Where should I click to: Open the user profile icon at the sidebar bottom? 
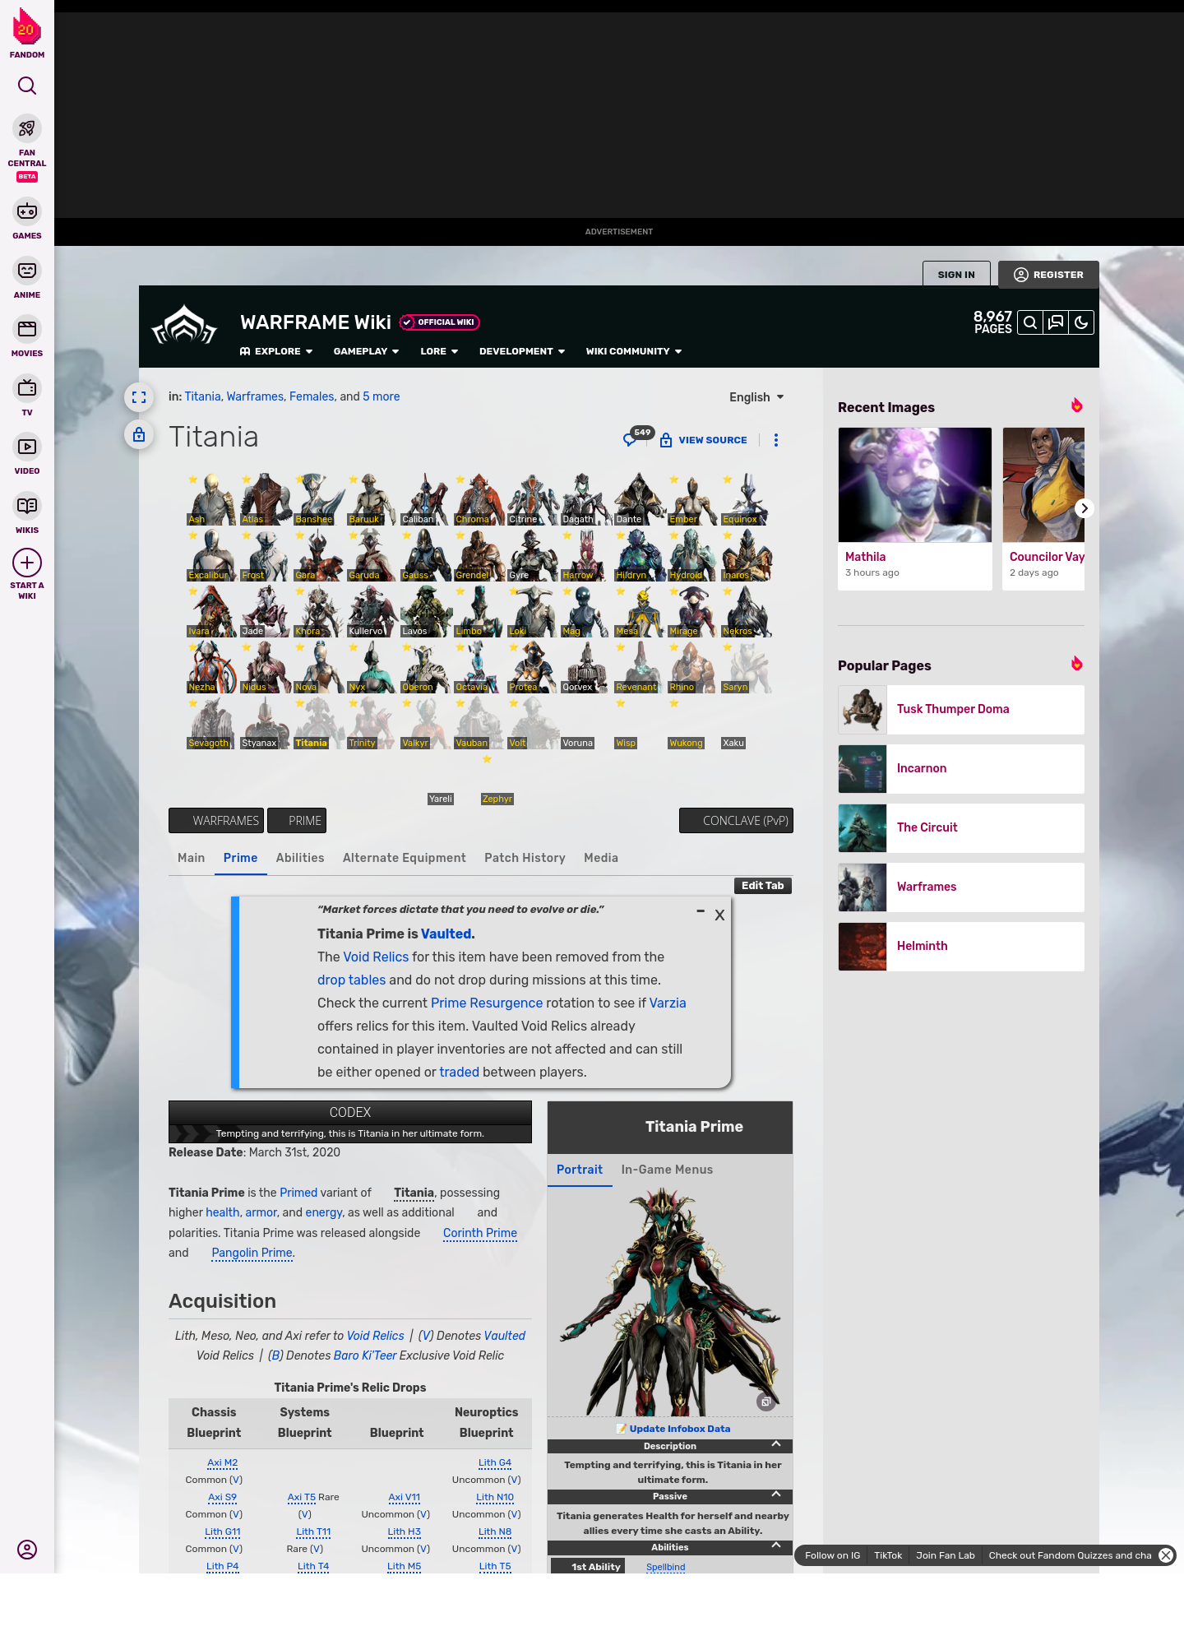[27, 1550]
